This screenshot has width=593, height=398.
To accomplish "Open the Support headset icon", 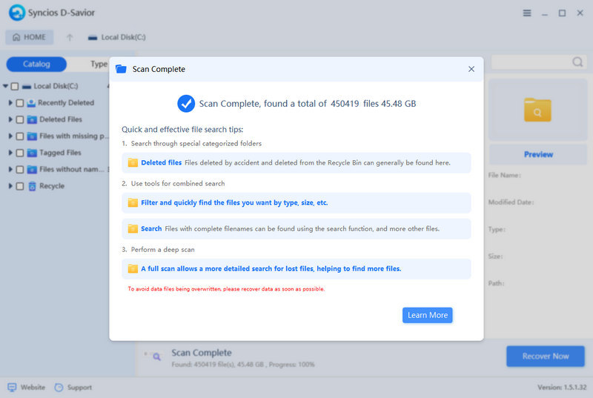I will coord(59,387).
